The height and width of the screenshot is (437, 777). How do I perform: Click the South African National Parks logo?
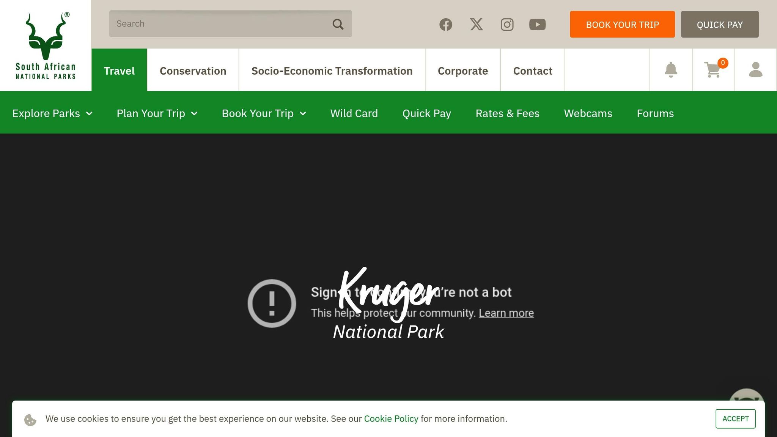(46, 46)
